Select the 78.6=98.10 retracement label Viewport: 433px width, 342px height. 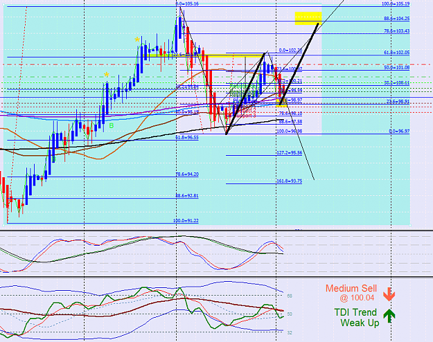290,114
